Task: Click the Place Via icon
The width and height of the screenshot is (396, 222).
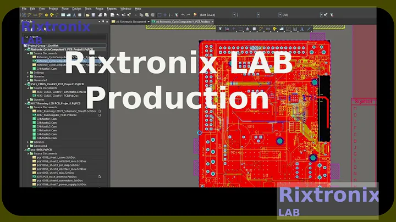Action: point(52,15)
